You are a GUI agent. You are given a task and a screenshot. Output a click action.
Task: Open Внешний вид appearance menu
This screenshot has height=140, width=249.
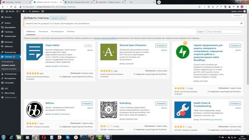(x=10, y=52)
